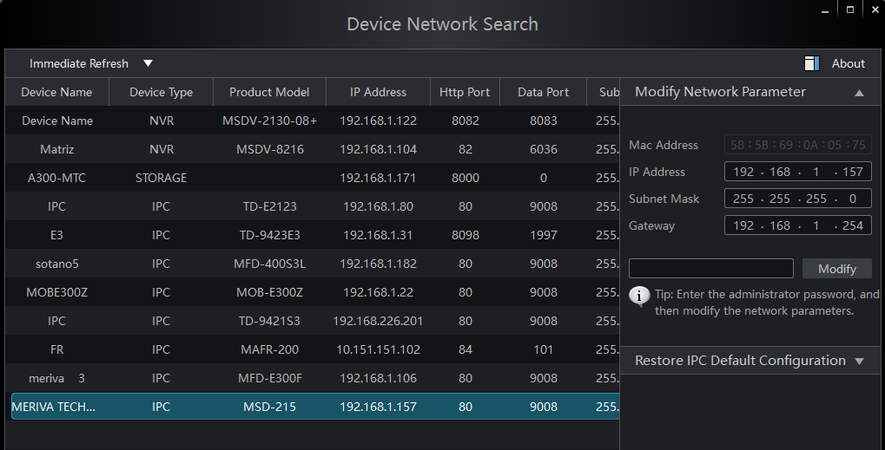Sort by Device Name column header

tap(56, 92)
